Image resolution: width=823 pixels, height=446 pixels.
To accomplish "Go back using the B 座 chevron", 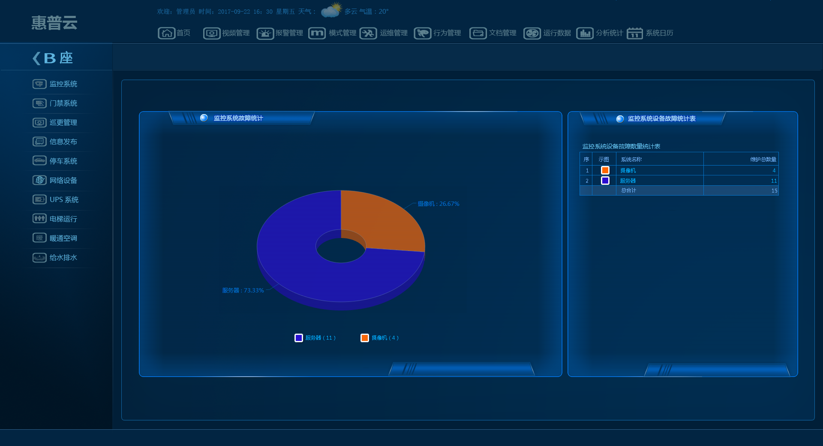I will click(x=36, y=58).
